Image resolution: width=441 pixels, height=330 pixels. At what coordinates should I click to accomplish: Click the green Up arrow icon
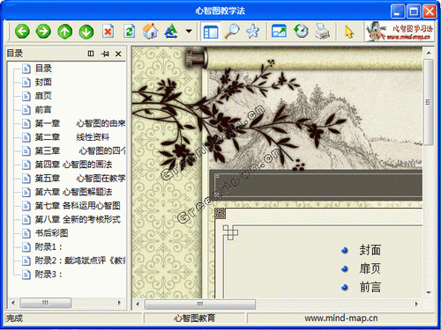(64, 32)
